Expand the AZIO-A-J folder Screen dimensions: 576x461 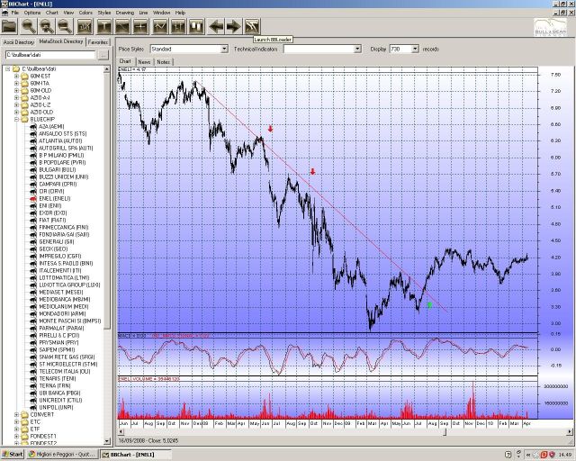[x=16, y=98]
